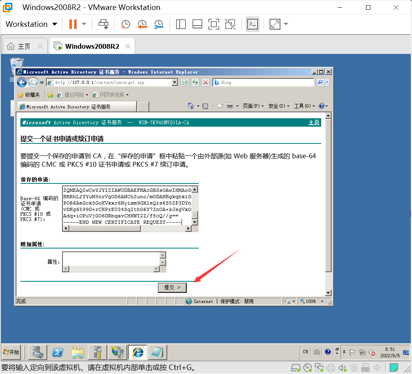Click the Internet Explorer taskbar icon
This screenshot has width=412, height=374.
(138, 352)
